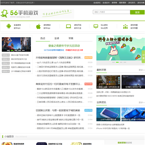Click the green laptop icon in navigation
Image resolution: width=145 pixels, height=145 pixels.
tap(68, 26)
